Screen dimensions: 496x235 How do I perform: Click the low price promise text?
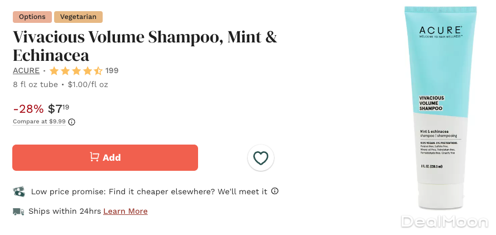149,191
